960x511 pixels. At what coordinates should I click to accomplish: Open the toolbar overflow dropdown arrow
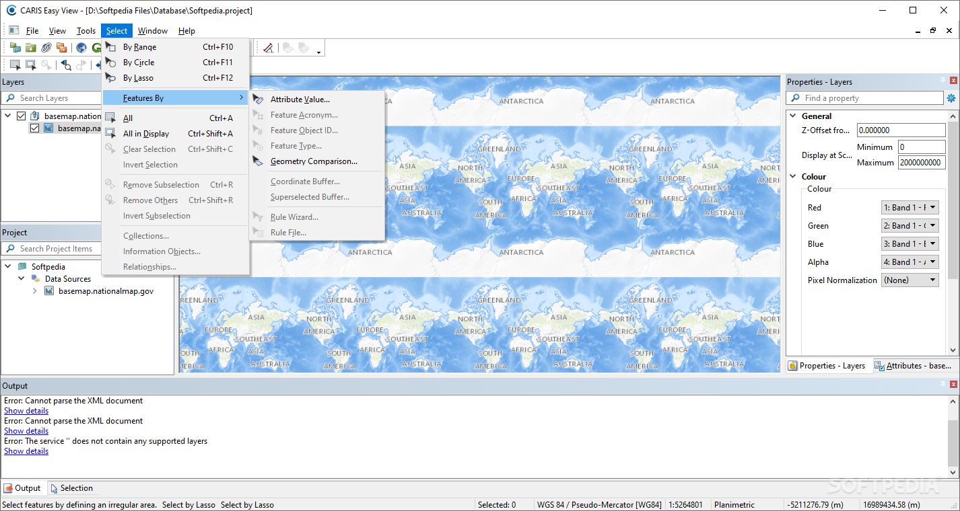tap(318, 51)
